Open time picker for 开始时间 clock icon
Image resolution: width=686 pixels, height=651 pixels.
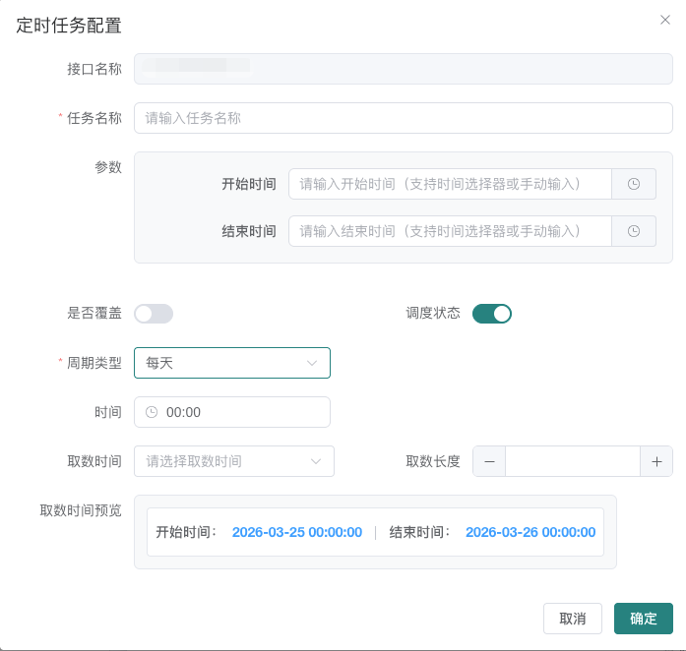coord(634,184)
